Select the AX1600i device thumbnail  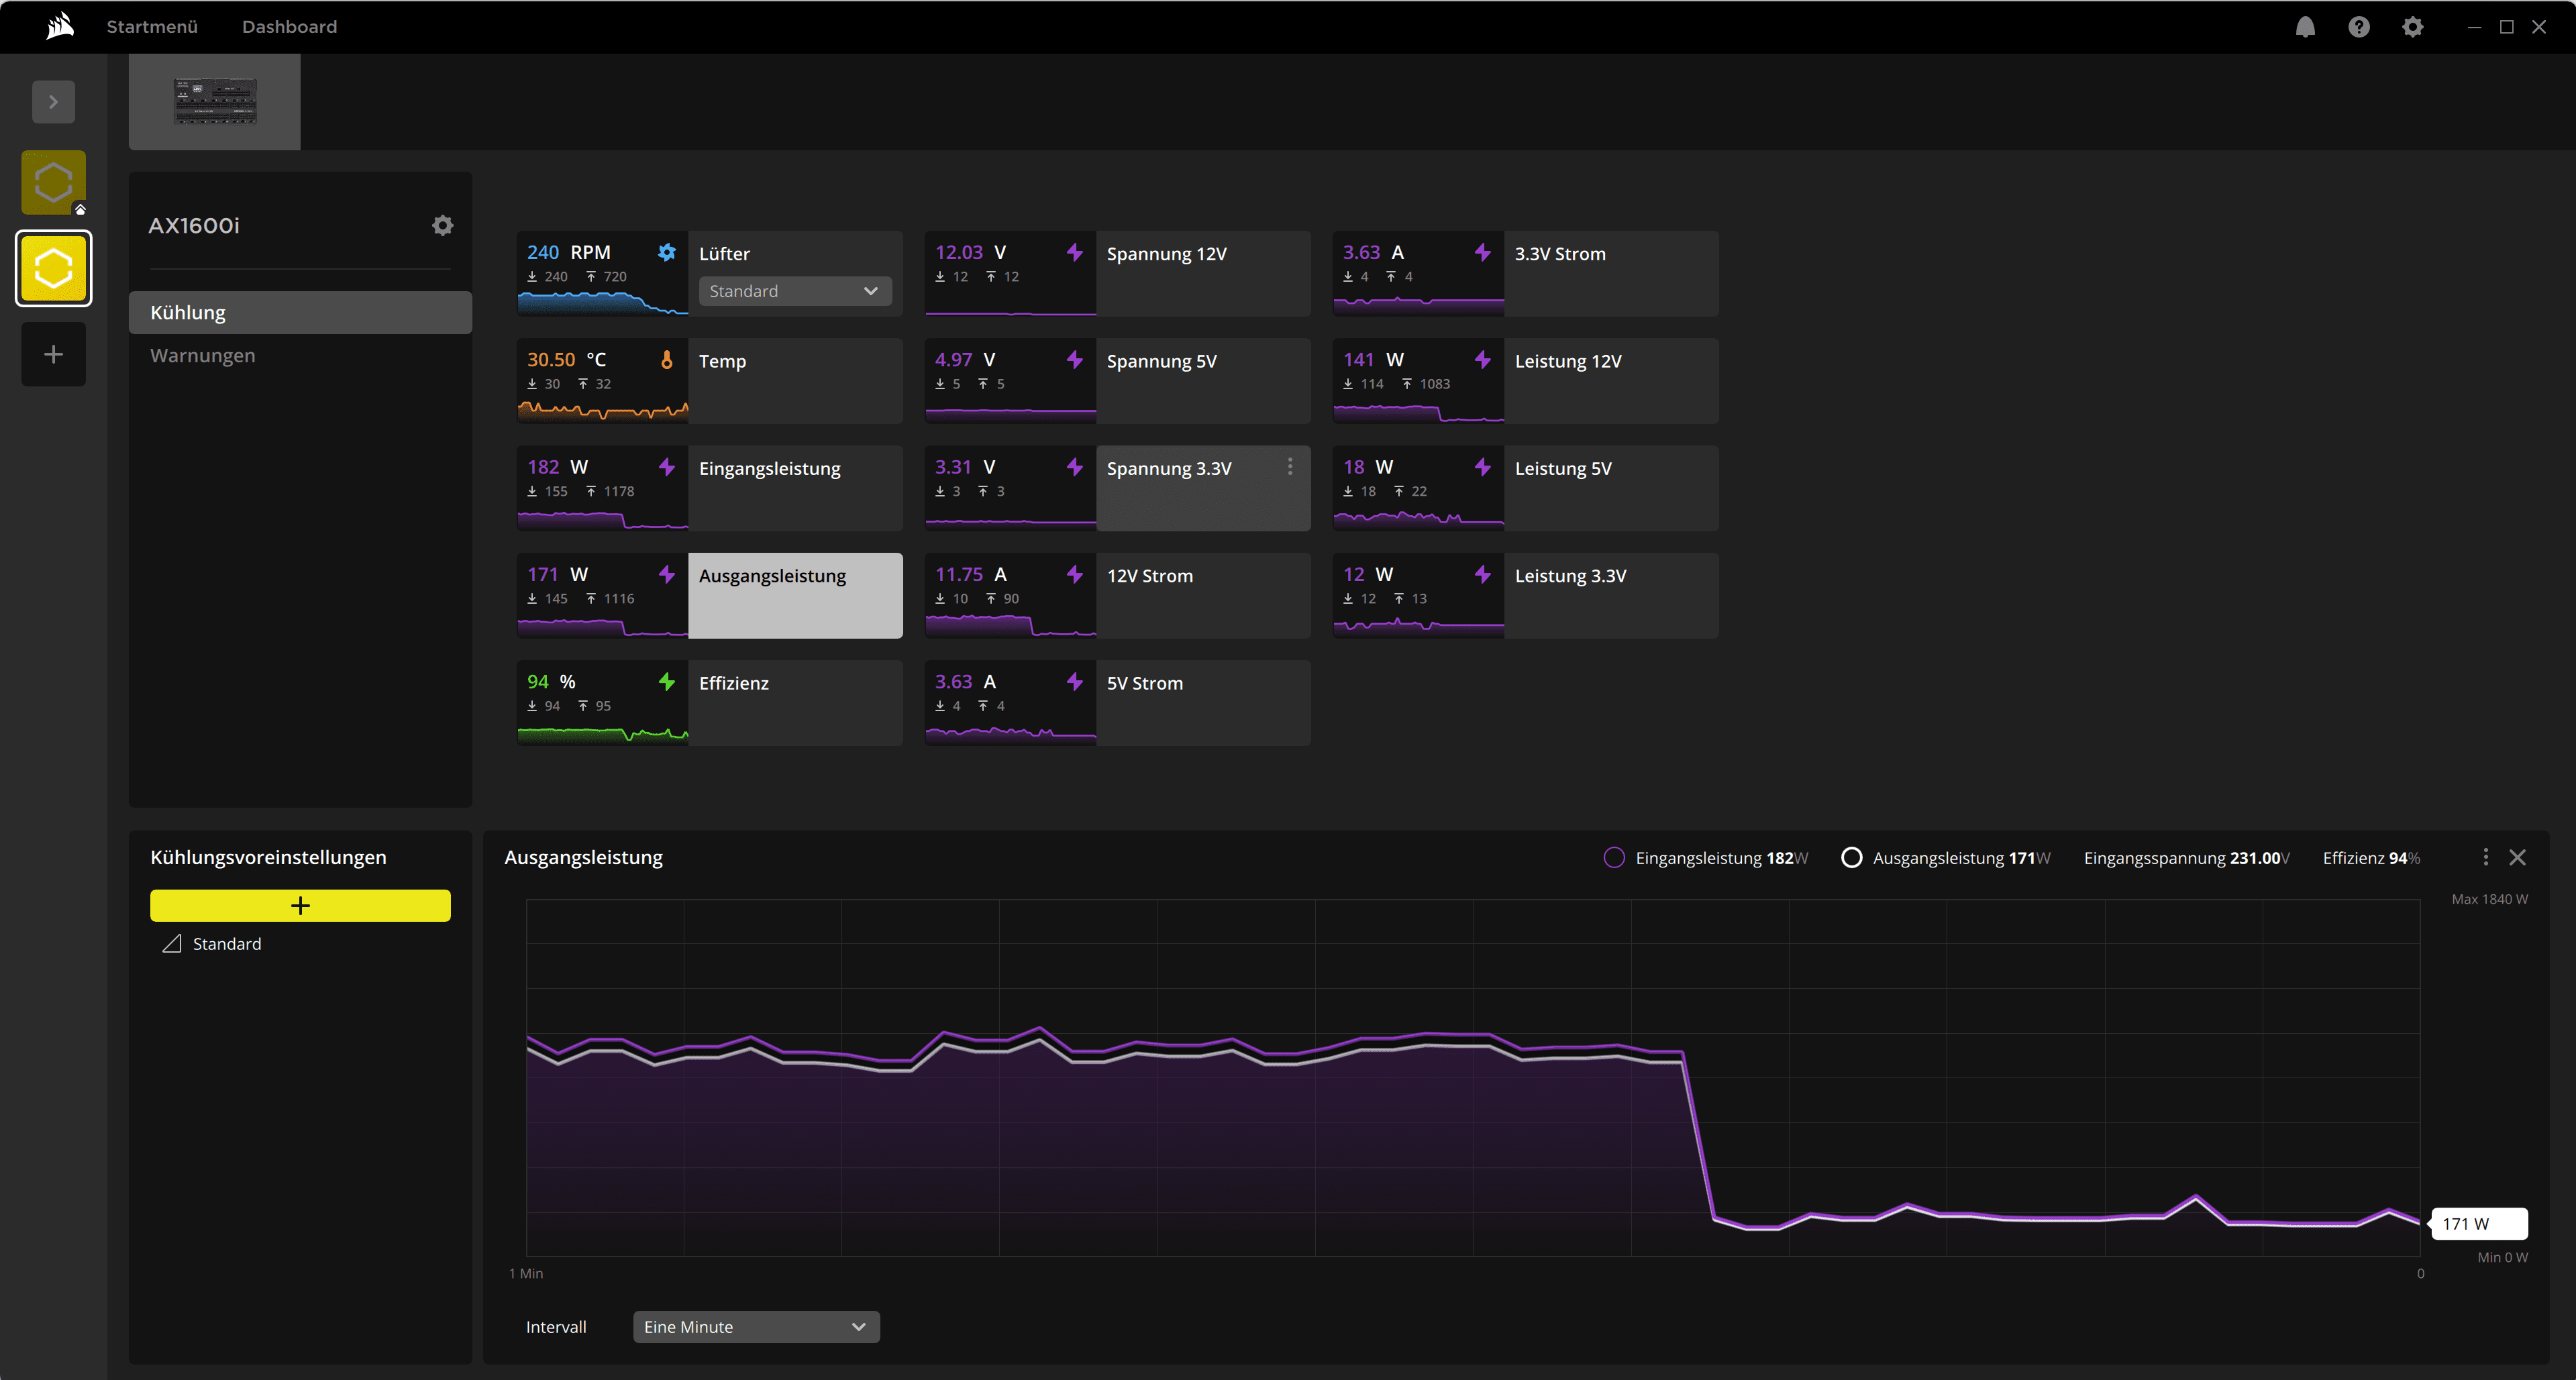point(215,102)
